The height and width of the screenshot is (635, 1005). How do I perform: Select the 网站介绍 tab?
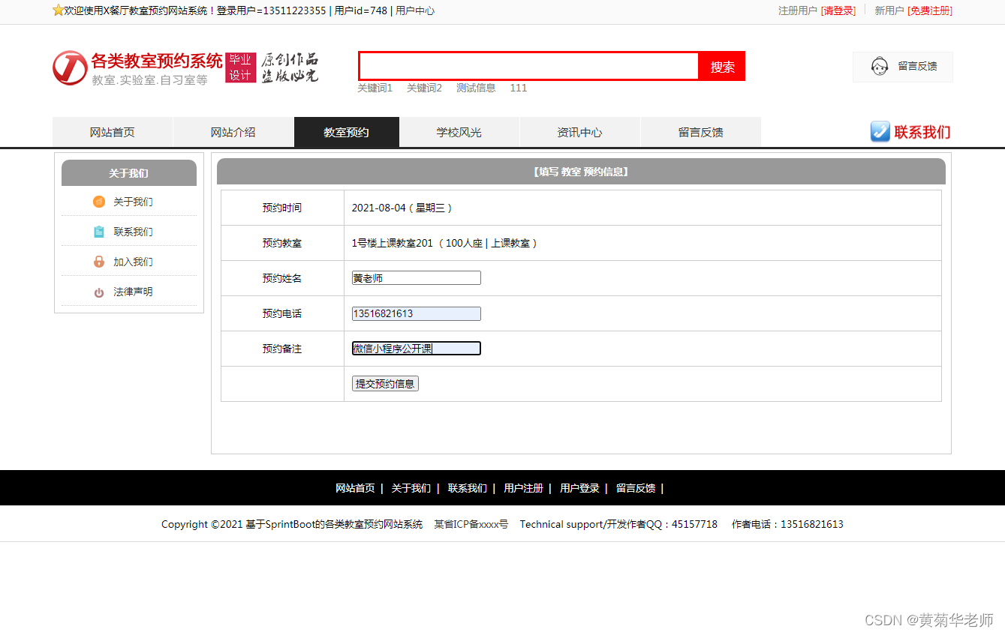(x=233, y=131)
